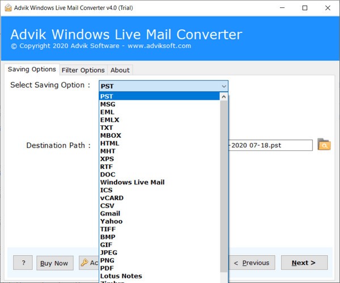Click the Buy Now button

click(x=55, y=263)
